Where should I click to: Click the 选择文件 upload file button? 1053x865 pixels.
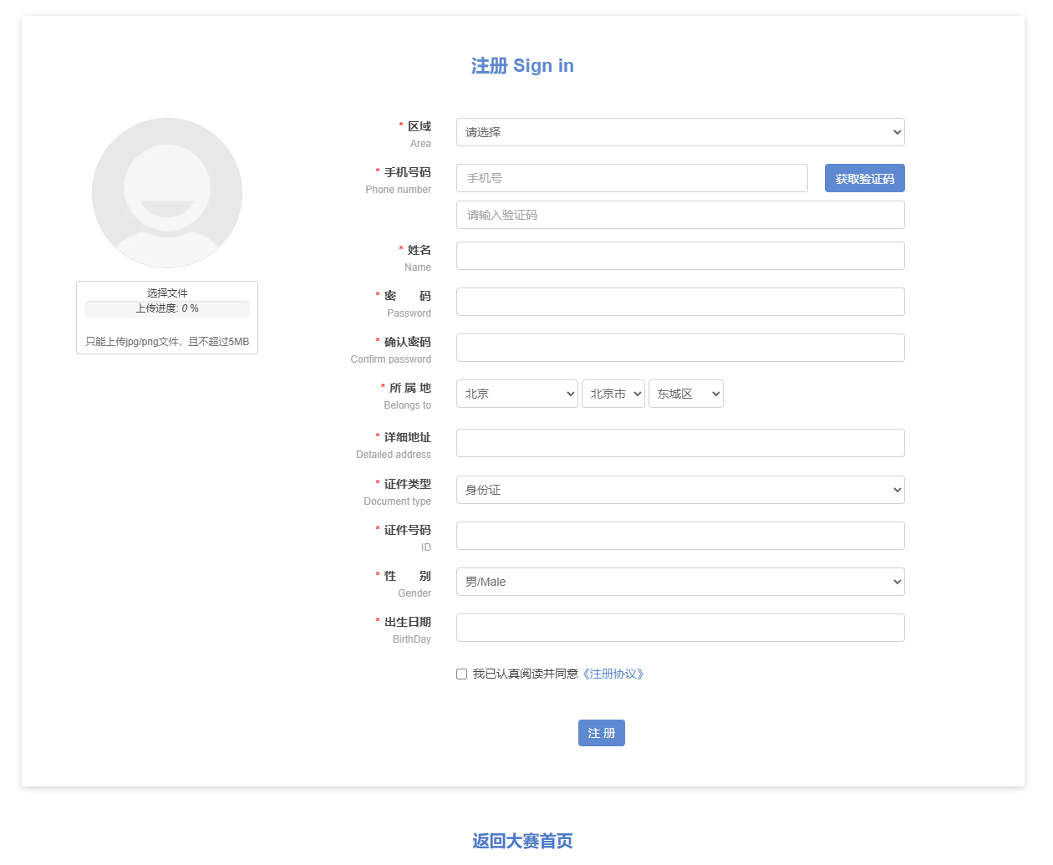coord(167,293)
